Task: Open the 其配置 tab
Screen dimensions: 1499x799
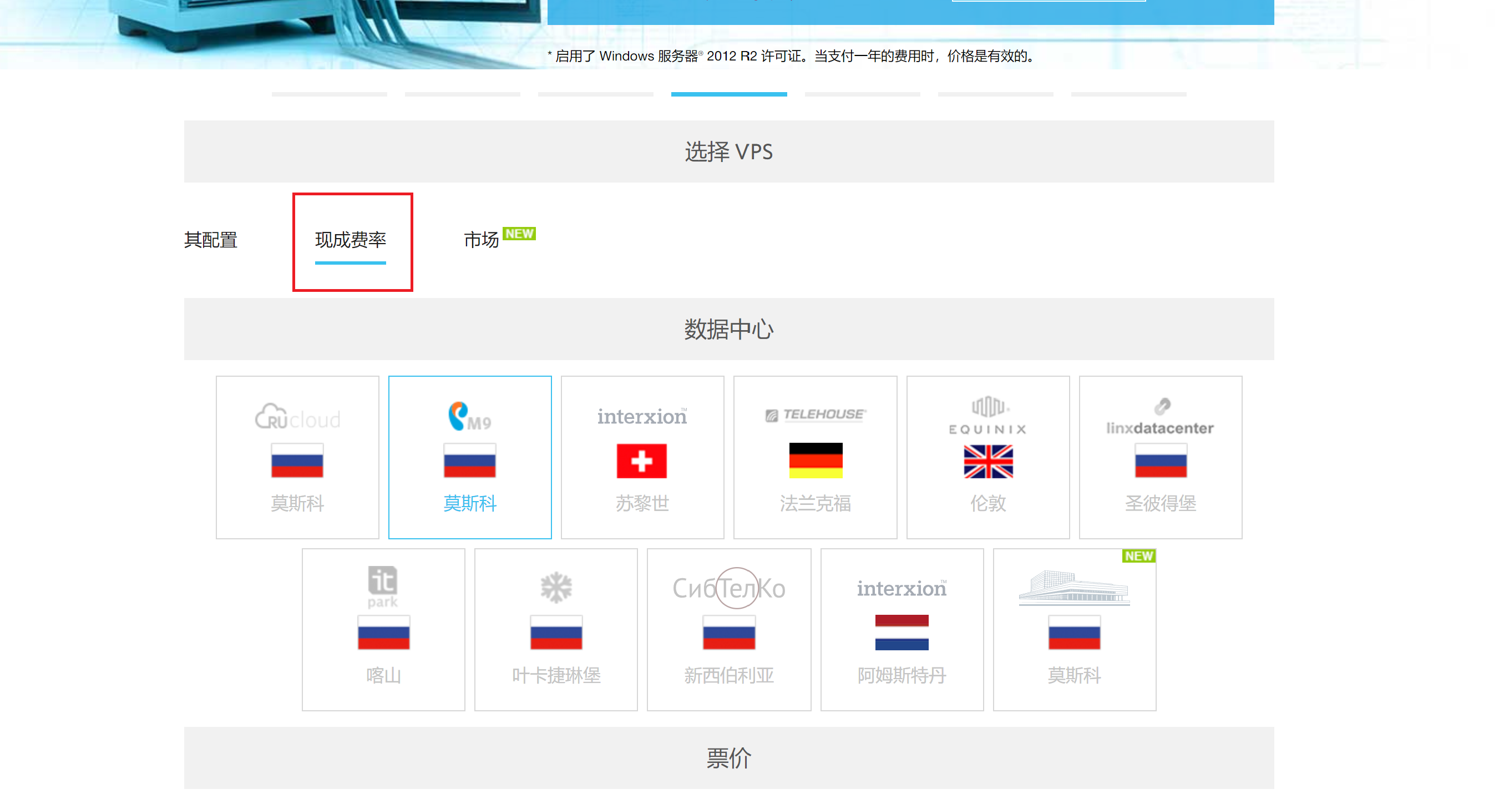Action: [211, 240]
